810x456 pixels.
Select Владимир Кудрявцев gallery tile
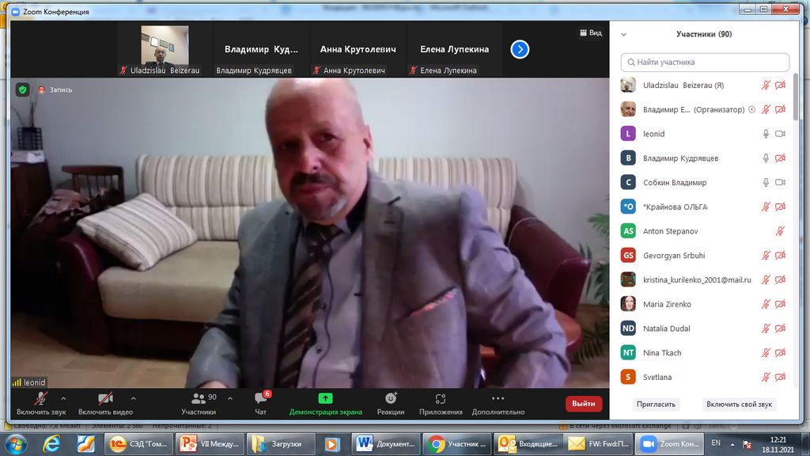261,51
